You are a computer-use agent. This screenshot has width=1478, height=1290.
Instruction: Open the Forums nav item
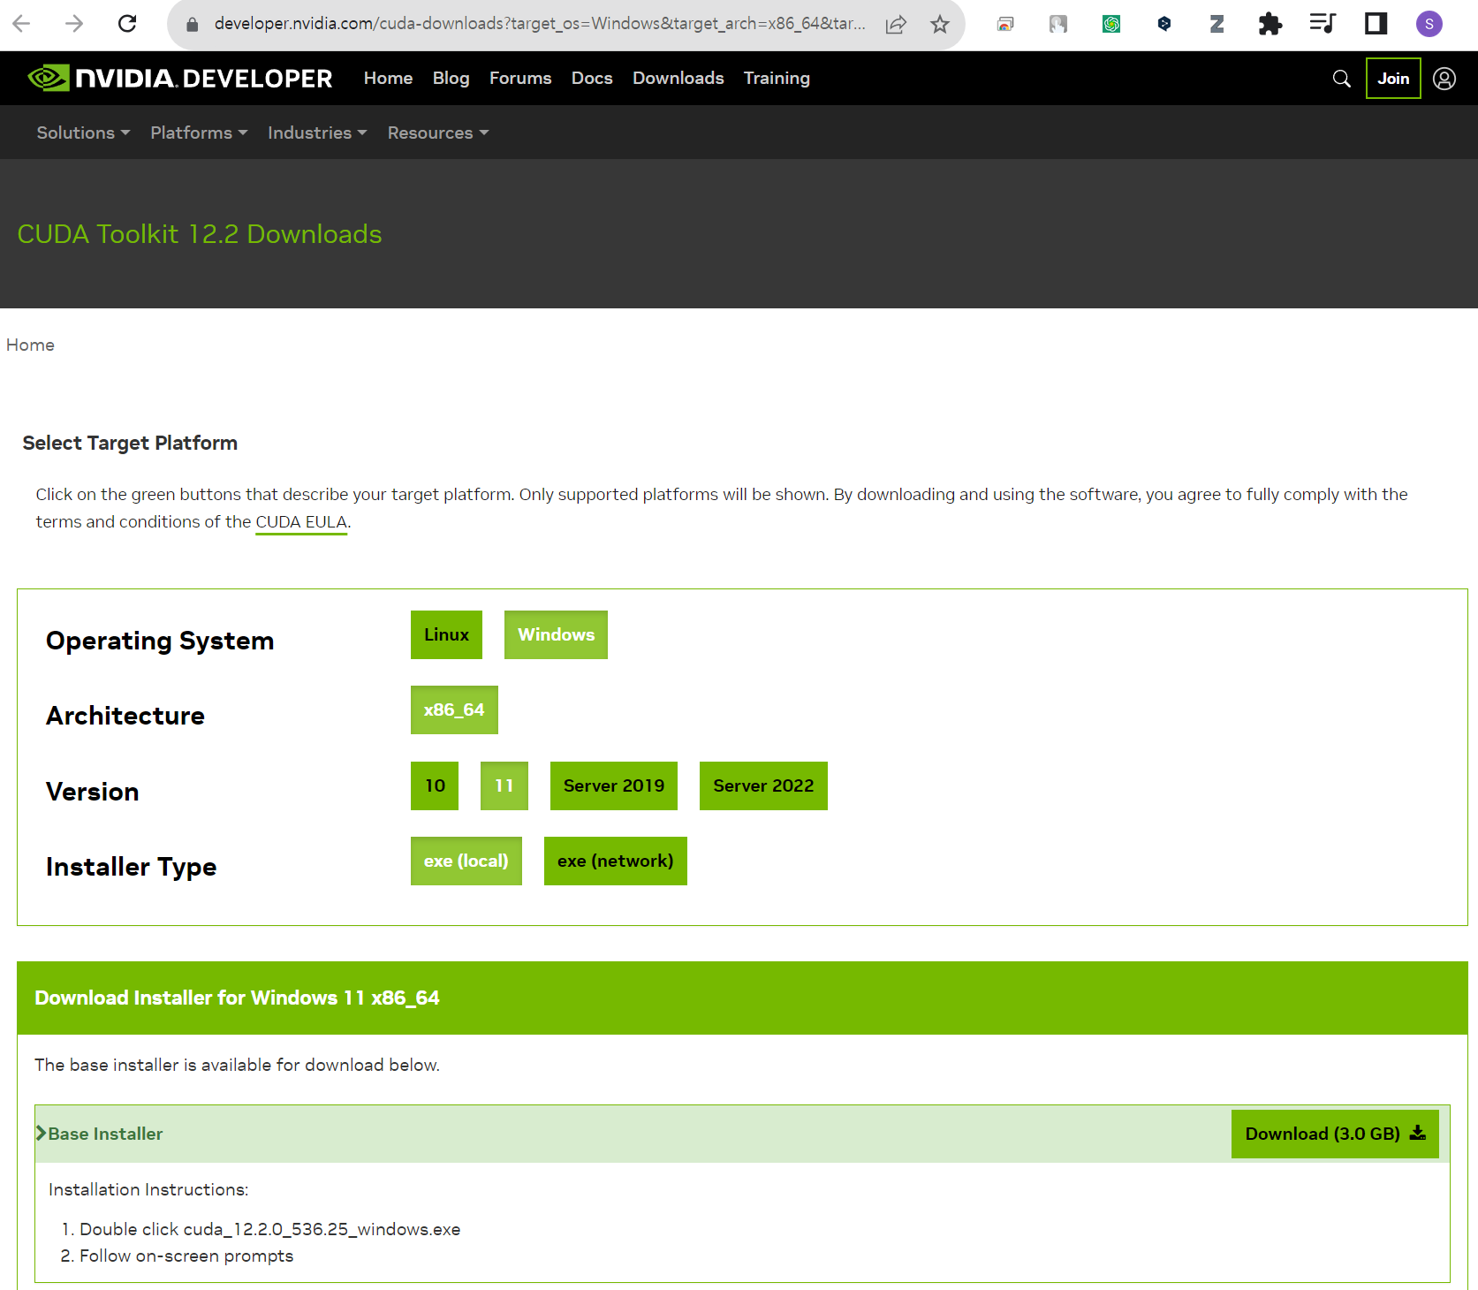[x=520, y=79]
